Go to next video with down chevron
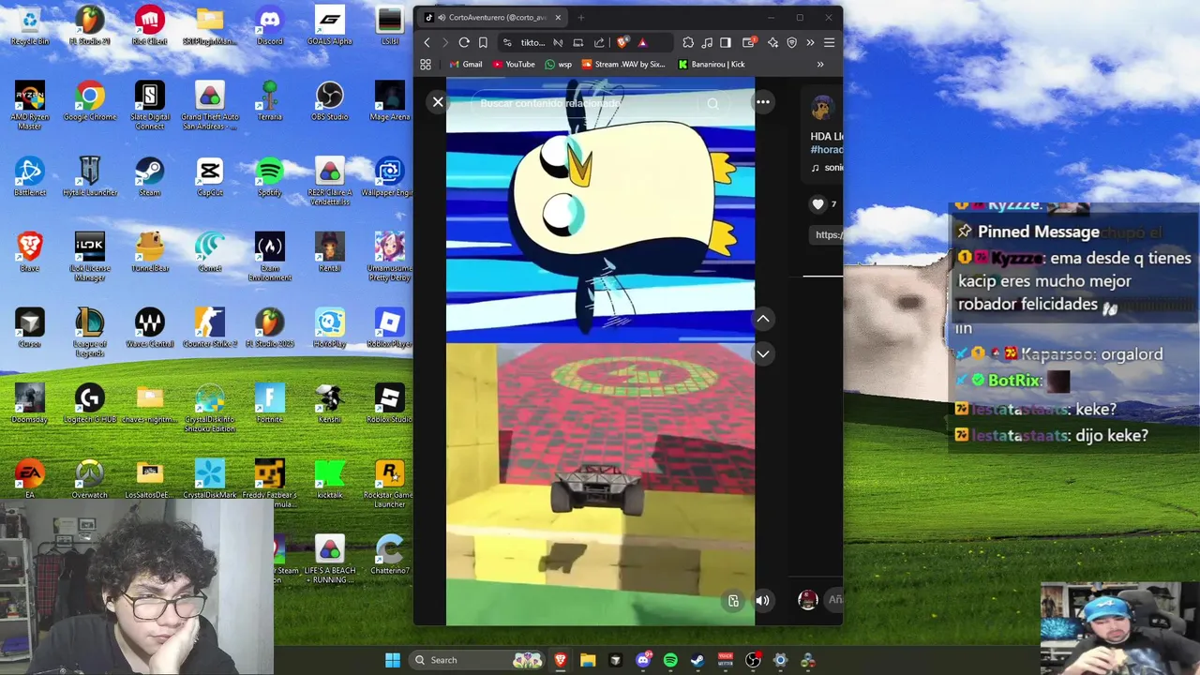The height and width of the screenshot is (675, 1200). pos(763,353)
